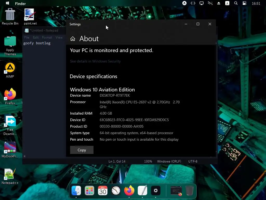The image size is (266, 200).
Task: Open the notepad pen icon in dock
Action: coord(142,190)
